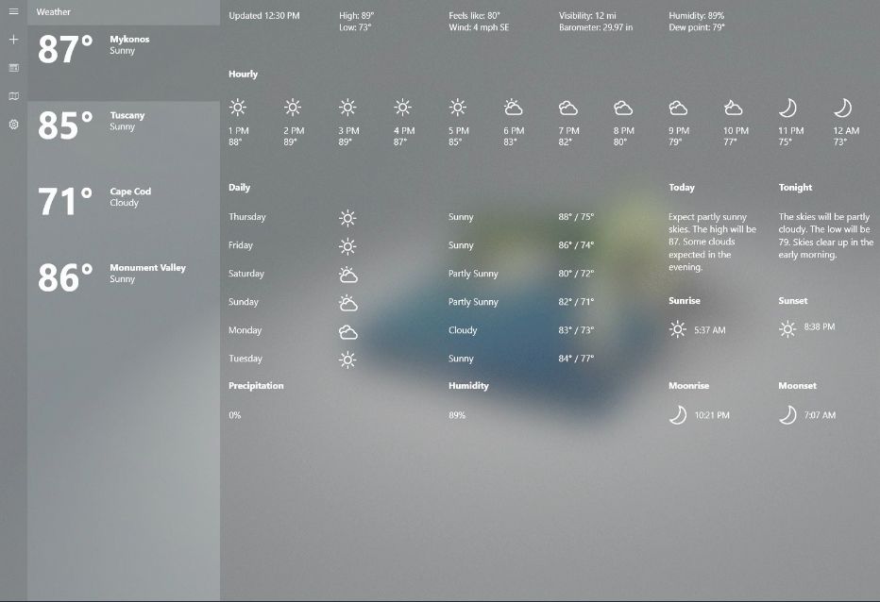Click the Moonset moon icon

coord(788,415)
